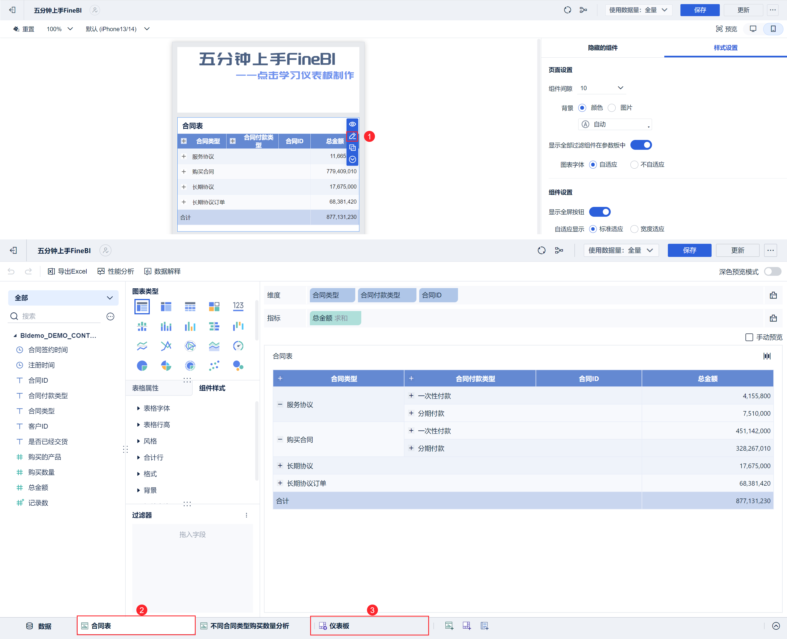Open the 仪表板 bottom tab
Image resolution: width=787 pixels, height=639 pixels.
point(339,626)
